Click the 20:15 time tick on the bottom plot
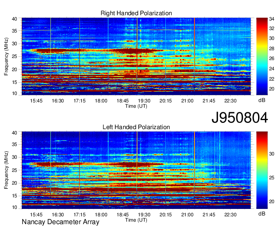Image resolution: width=279 pixels, height=227 pixels. [166, 215]
